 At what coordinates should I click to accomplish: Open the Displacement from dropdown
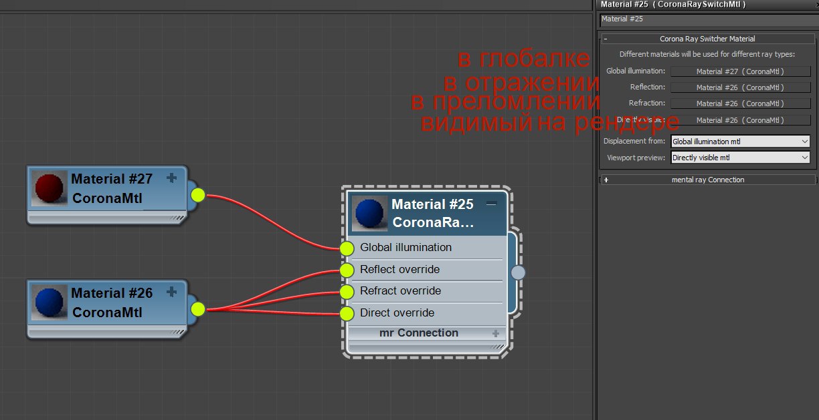tap(740, 142)
